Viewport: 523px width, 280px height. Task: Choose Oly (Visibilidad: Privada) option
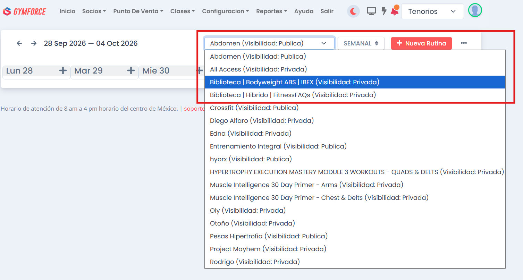[355, 210]
